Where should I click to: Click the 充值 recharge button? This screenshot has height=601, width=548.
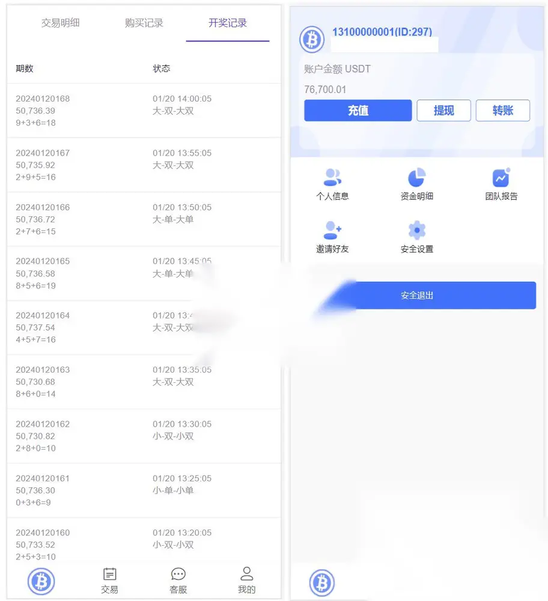(358, 111)
